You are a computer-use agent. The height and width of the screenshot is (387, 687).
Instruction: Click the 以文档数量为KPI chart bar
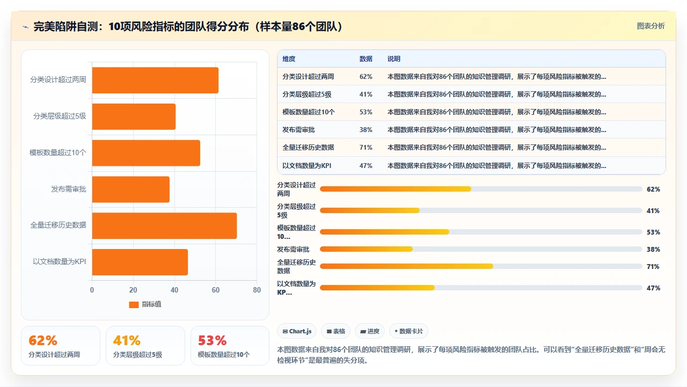[x=140, y=262]
